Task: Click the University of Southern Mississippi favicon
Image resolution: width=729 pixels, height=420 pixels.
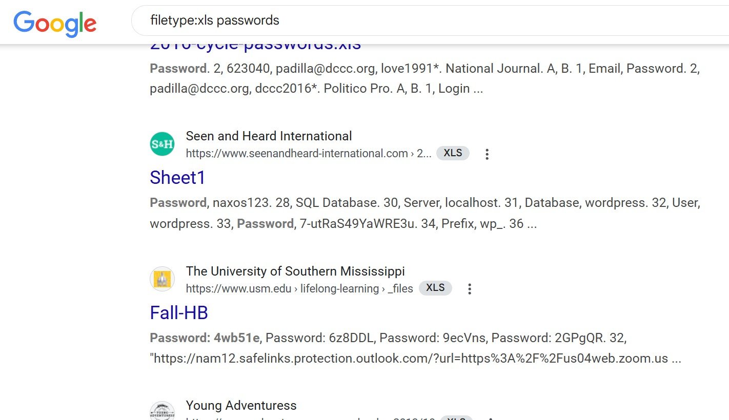Action: (162, 280)
